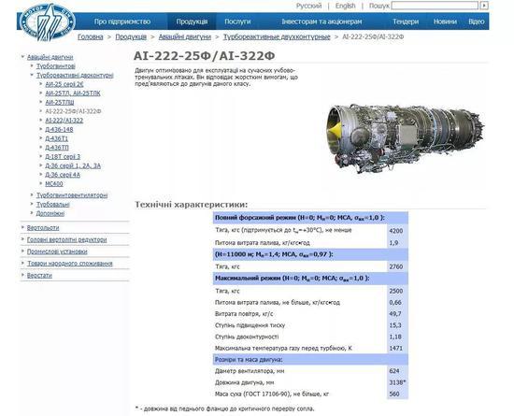Expand the Вертольоти section arrow
514x416 pixels.
pos(23,227)
